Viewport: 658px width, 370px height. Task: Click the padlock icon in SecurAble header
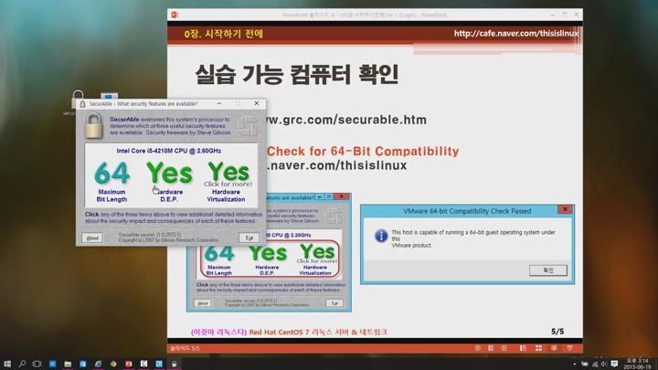[93, 125]
